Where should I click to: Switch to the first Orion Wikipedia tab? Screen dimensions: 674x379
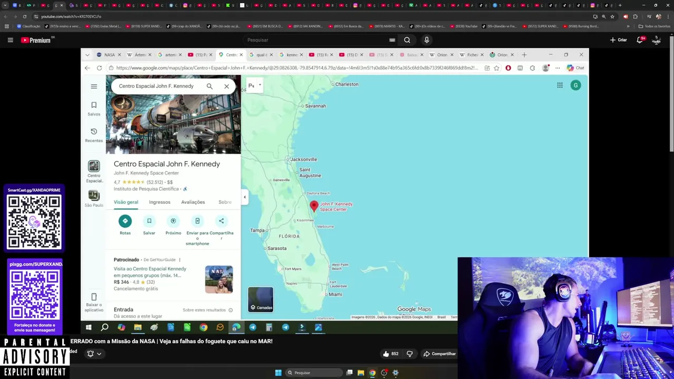pos(442,55)
